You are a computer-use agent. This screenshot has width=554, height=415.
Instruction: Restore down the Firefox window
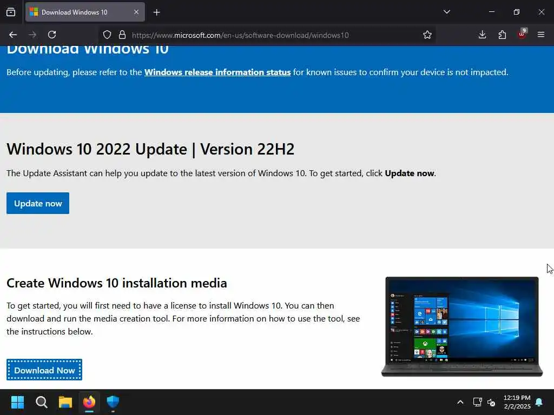pyautogui.click(x=517, y=12)
